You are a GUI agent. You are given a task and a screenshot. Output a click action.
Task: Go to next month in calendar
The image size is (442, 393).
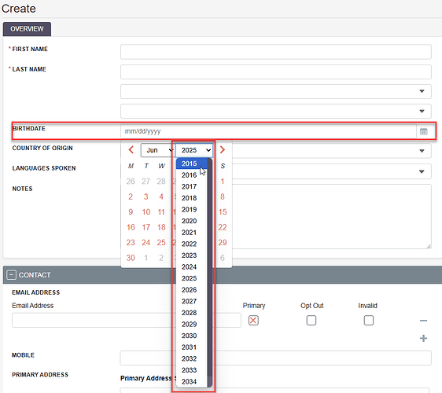point(223,150)
